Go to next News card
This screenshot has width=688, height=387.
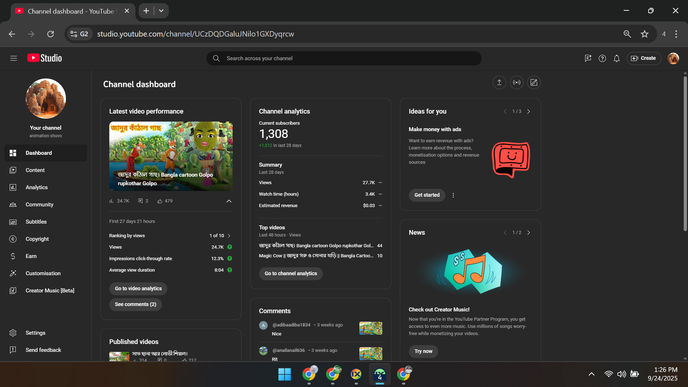(528, 233)
